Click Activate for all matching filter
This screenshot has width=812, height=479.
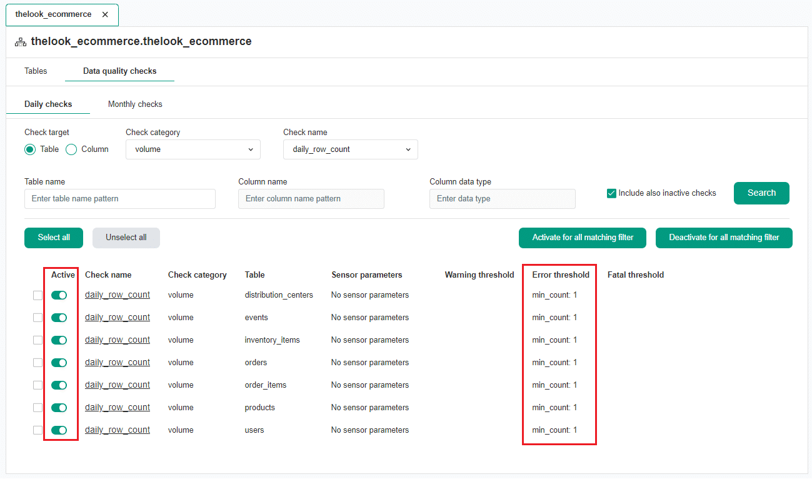pyautogui.click(x=583, y=238)
